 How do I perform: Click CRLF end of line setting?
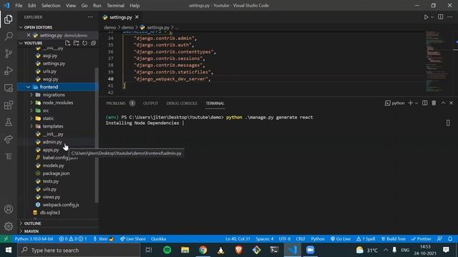coord(301,239)
